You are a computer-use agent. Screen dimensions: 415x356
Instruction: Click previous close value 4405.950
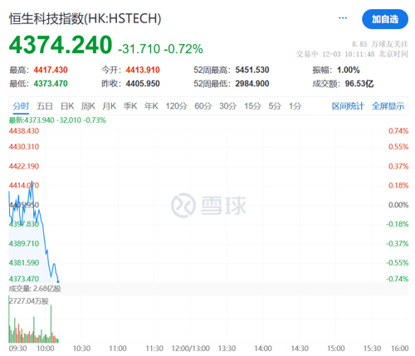143,84
